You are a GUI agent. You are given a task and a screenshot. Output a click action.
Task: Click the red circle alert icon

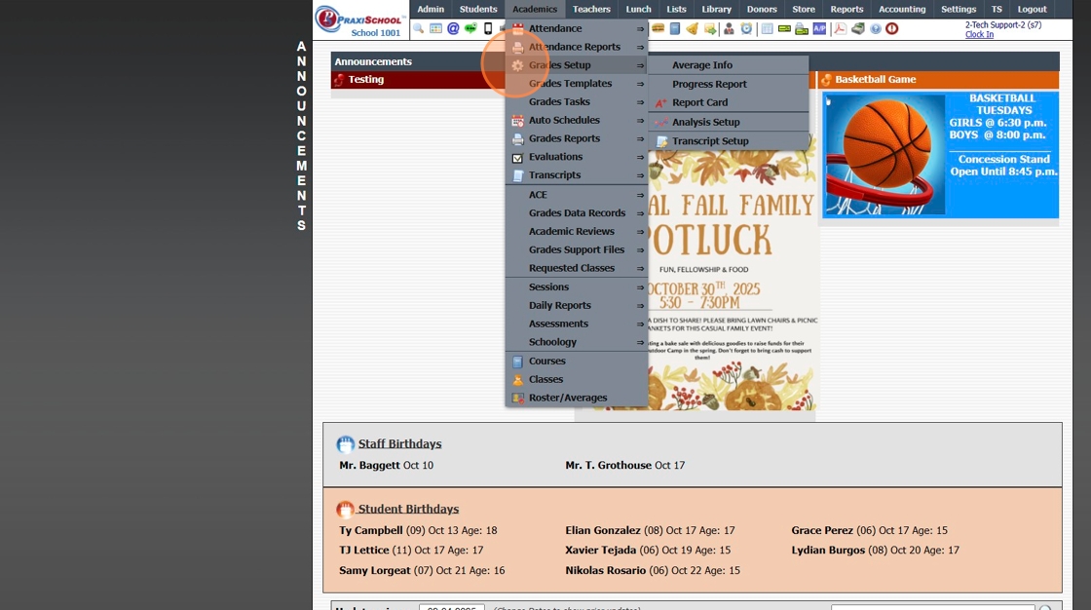click(x=892, y=28)
